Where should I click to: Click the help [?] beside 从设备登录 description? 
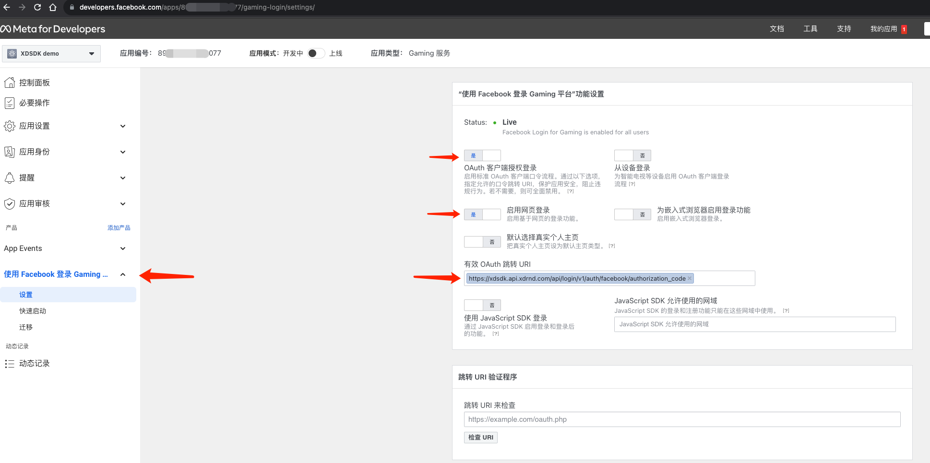(x=632, y=184)
